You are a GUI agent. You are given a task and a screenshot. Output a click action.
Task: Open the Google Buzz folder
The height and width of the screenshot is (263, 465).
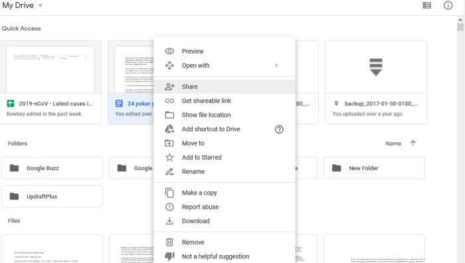pyautogui.click(x=52, y=168)
